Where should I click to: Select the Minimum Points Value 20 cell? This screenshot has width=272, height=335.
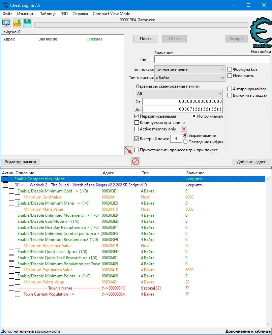(187, 282)
